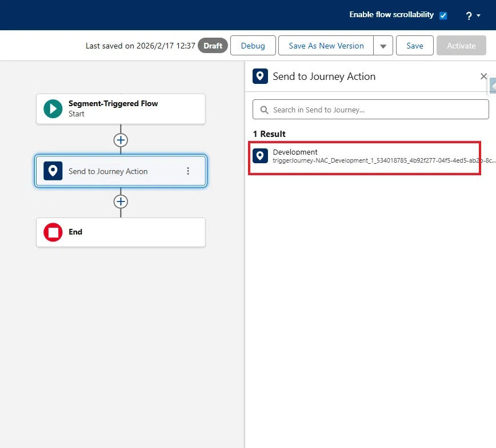Viewport: 496px width, 448px height.
Task: Click the magnifier icon in the search box
Action: 264,110
